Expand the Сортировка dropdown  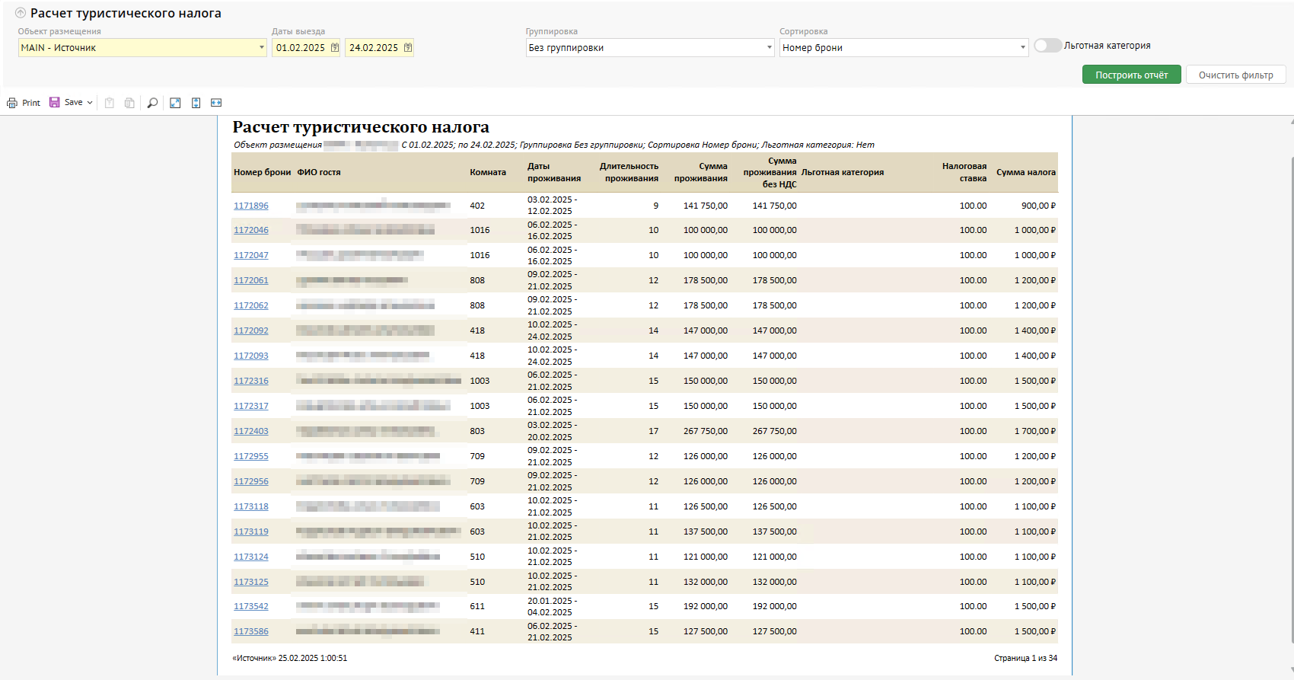(x=1022, y=47)
